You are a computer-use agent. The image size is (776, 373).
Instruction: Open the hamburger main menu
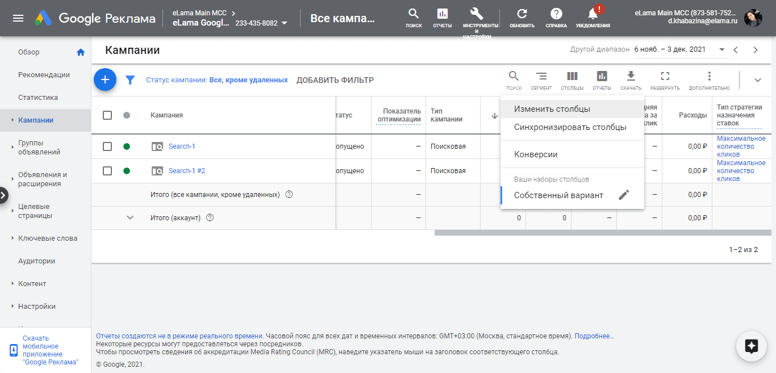coord(18,18)
